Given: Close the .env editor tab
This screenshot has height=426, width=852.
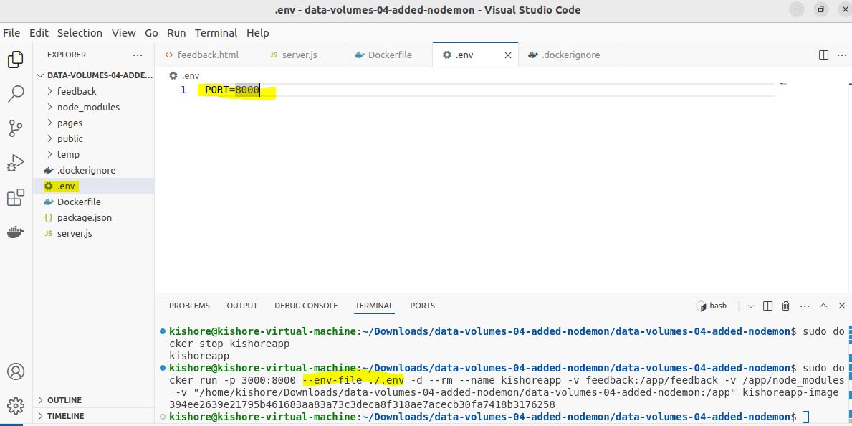Looking at the screenshot, I should click(509, 55).
